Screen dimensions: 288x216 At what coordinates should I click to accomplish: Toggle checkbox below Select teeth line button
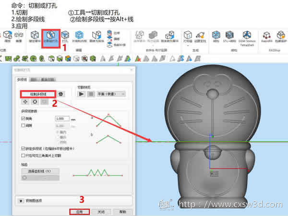(25, 178)
